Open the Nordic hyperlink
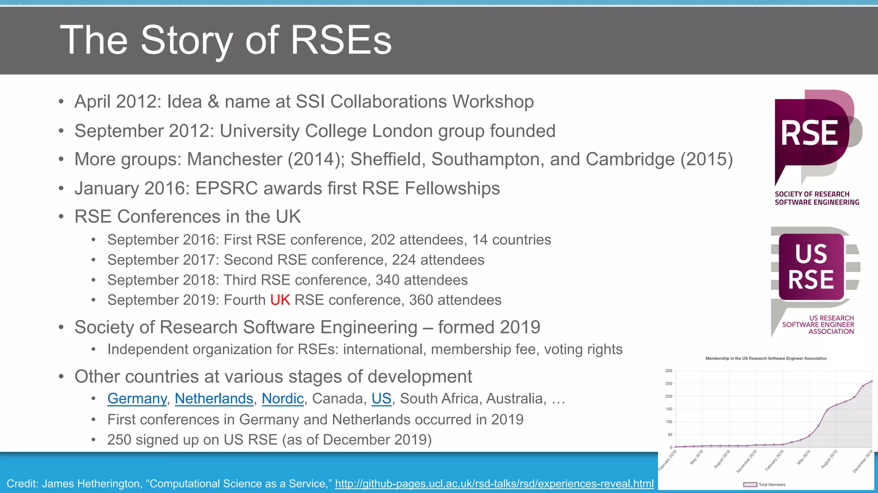878x493 pixels. 283,398
